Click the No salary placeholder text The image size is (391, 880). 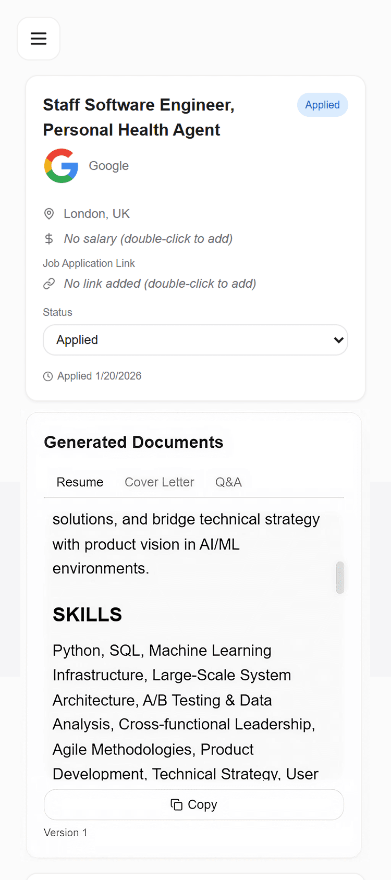(148, 238)
